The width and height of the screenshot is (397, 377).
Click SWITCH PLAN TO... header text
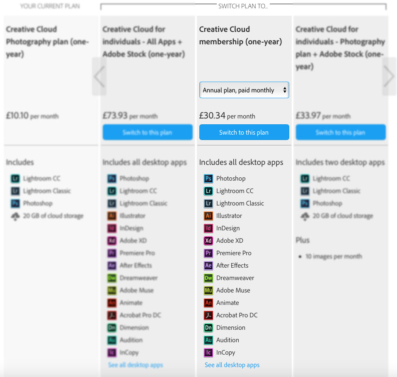click(243, 6)
